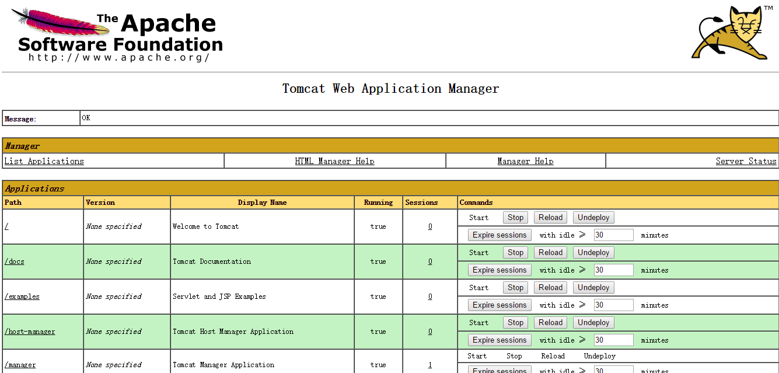Select 'Tomcat Manager Application' display name

pyautogui.click(x=223, y=365)
